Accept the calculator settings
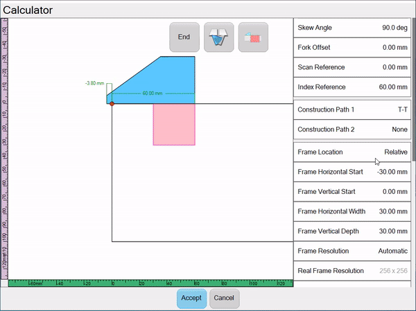 (191, 299)
